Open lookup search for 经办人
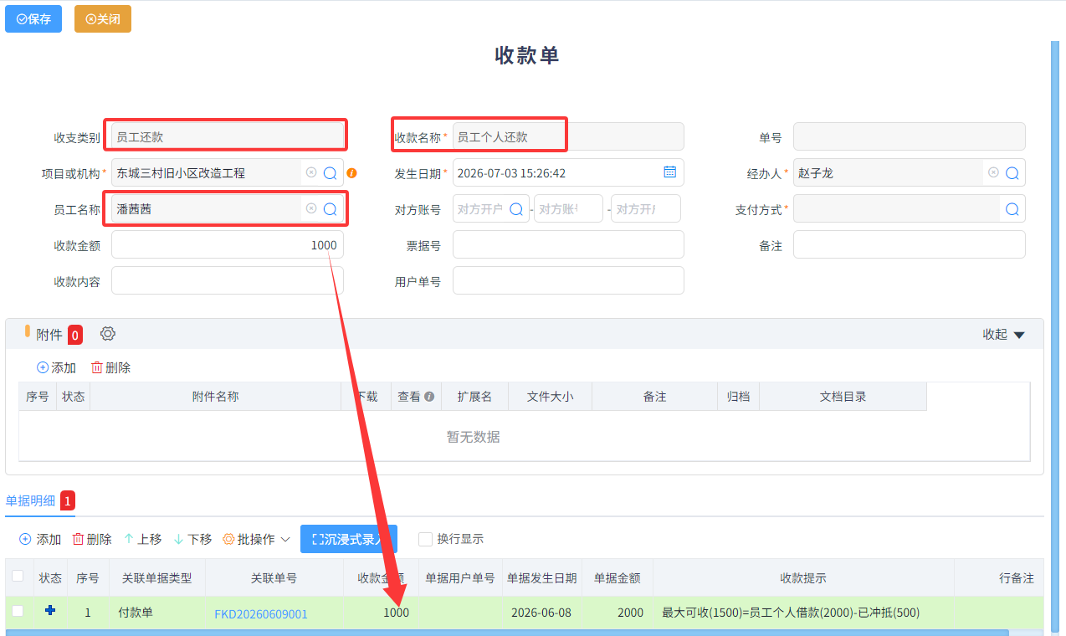The image size is (1066, 636). [x=1012, y=173]
